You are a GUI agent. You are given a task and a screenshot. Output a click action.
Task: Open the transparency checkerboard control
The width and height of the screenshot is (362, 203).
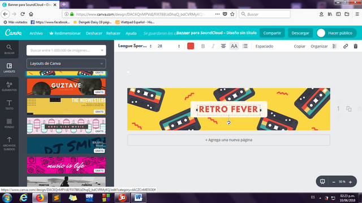pyautogui.click(x=334, y=46)
